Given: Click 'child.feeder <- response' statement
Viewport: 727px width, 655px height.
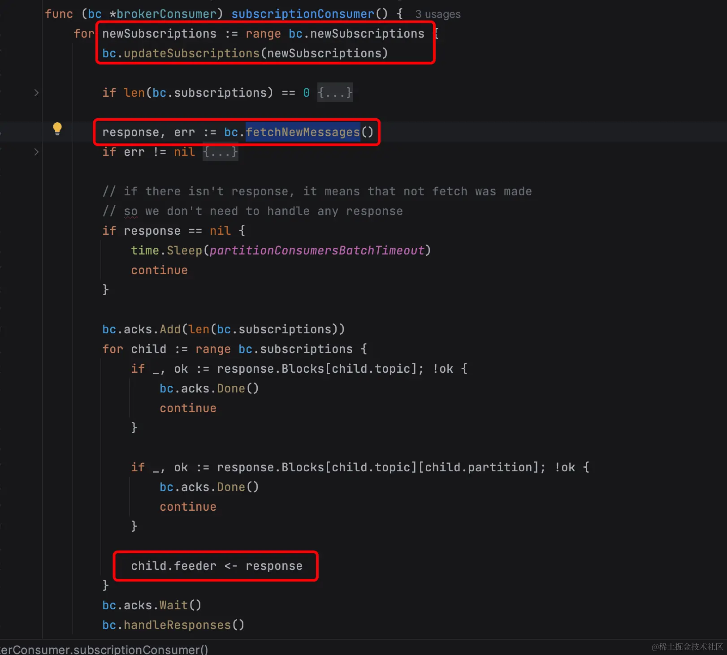Looking at the screenshot, I should click(x=217, y=566).
